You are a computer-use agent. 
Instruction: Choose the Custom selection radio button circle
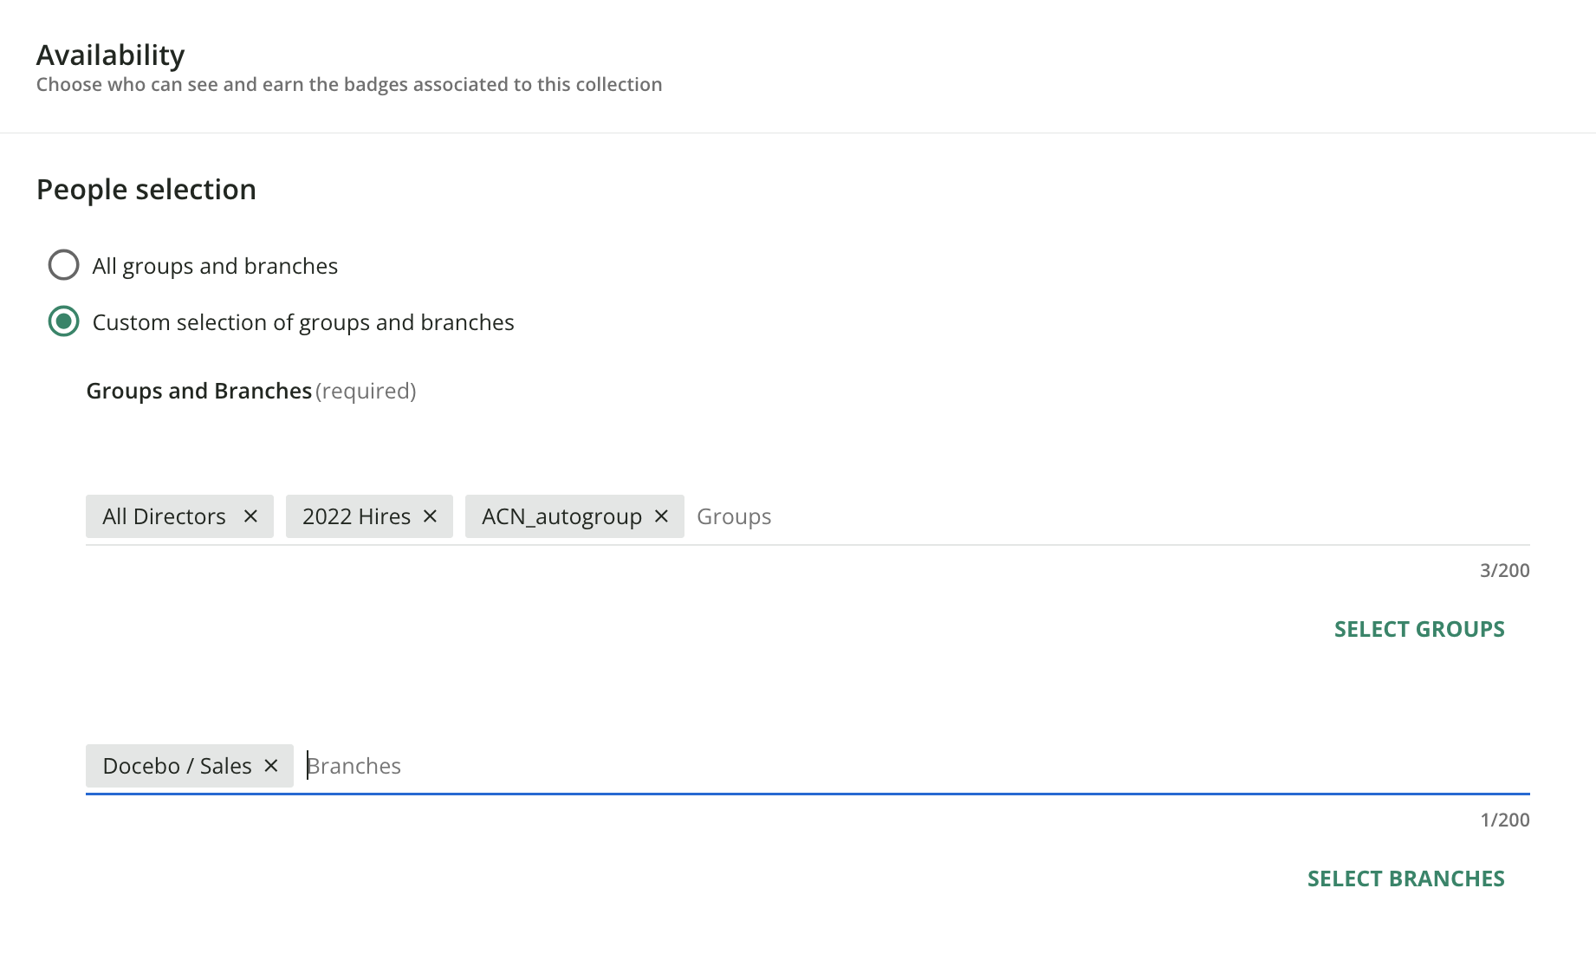63,321
